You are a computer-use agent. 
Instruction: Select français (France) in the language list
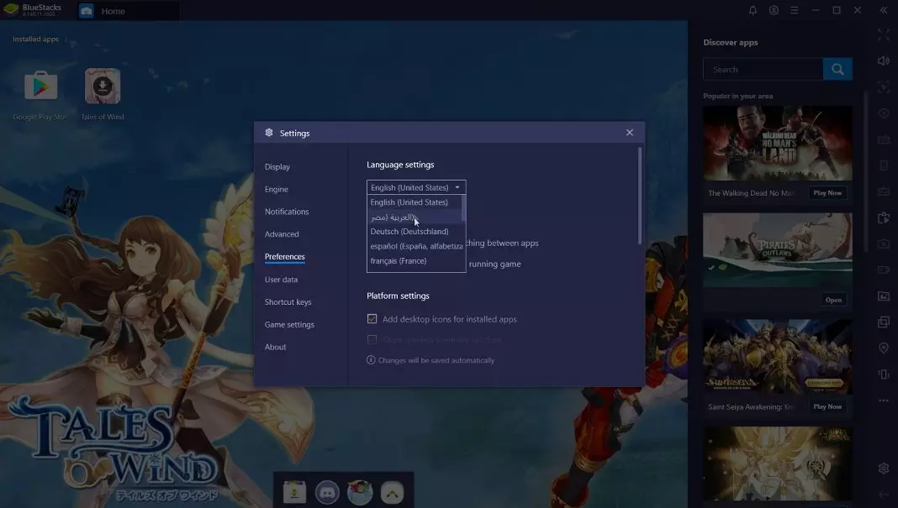point(399,261)
